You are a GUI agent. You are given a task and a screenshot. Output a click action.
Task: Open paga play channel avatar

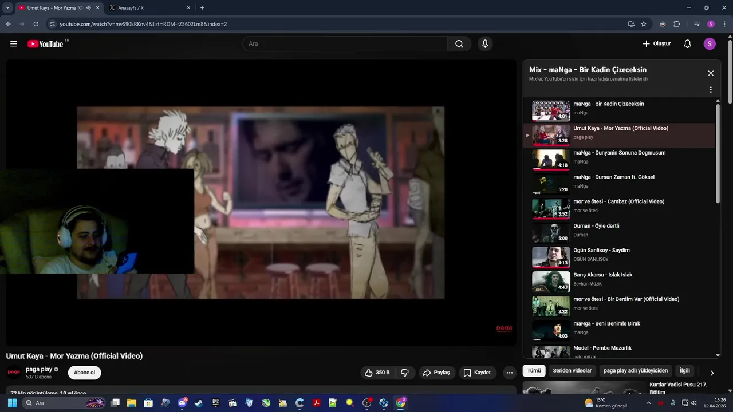tap(14, 373)
